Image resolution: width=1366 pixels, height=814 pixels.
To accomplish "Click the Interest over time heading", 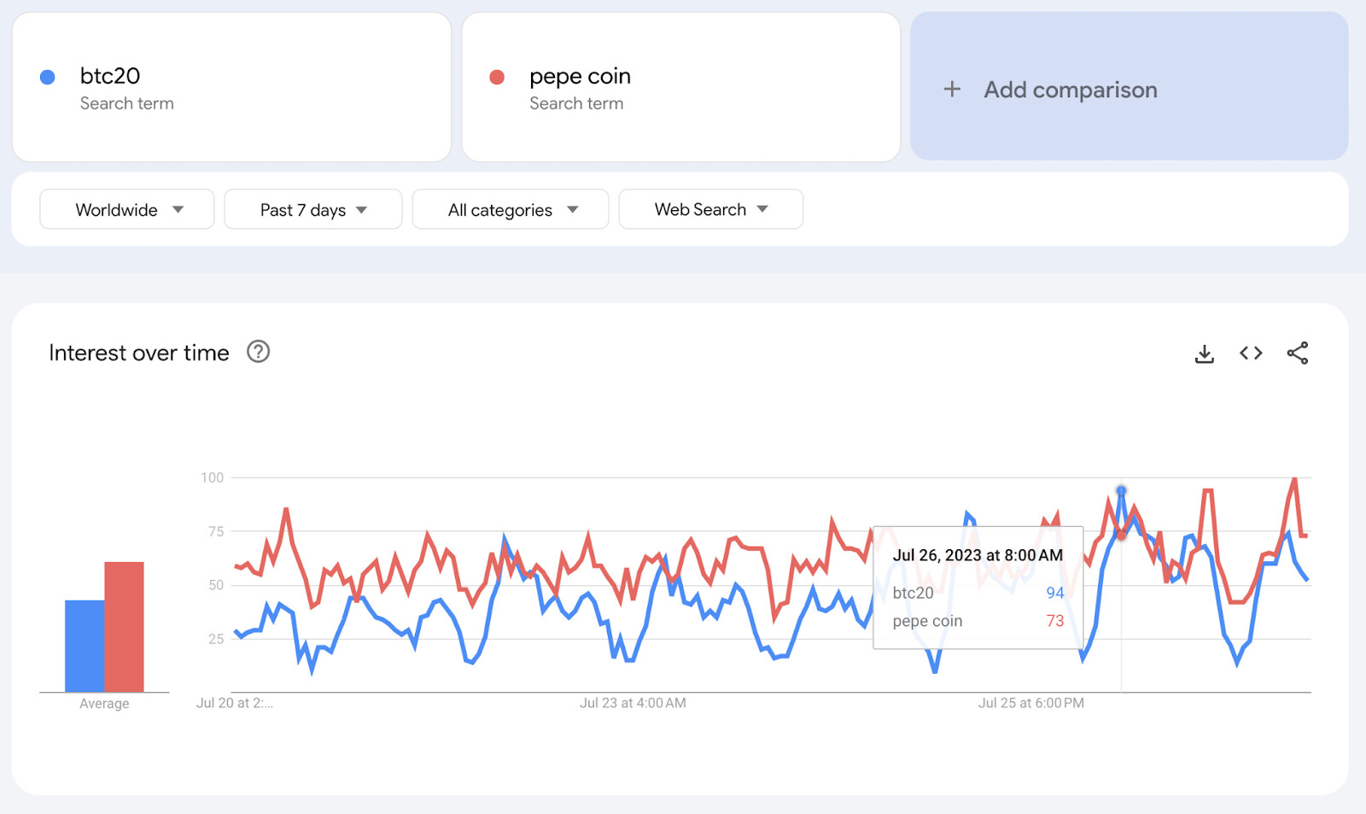I will tap(139, 353).
